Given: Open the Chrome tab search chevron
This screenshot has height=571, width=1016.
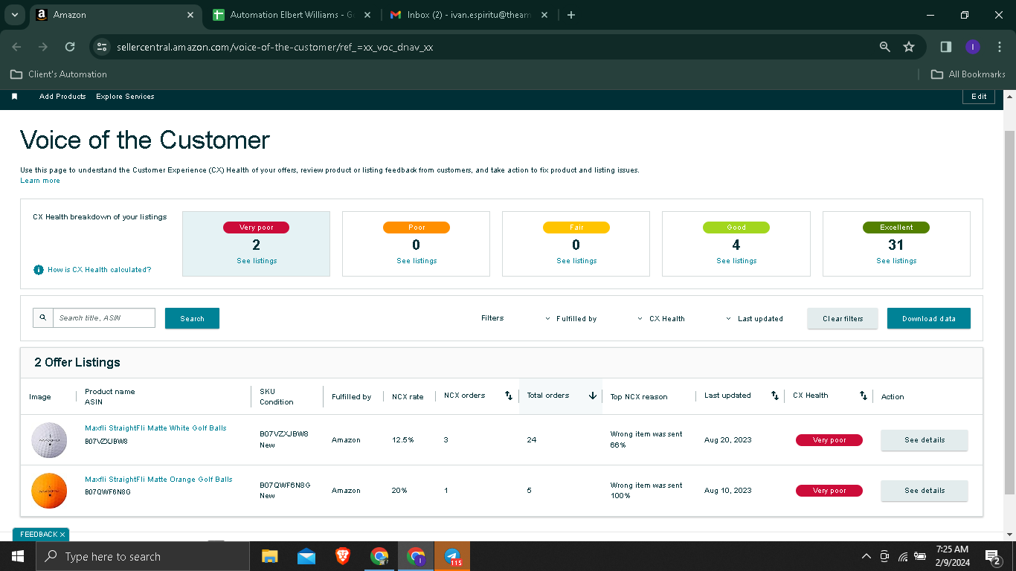Looking at the screenshot, I should [15, 15].
